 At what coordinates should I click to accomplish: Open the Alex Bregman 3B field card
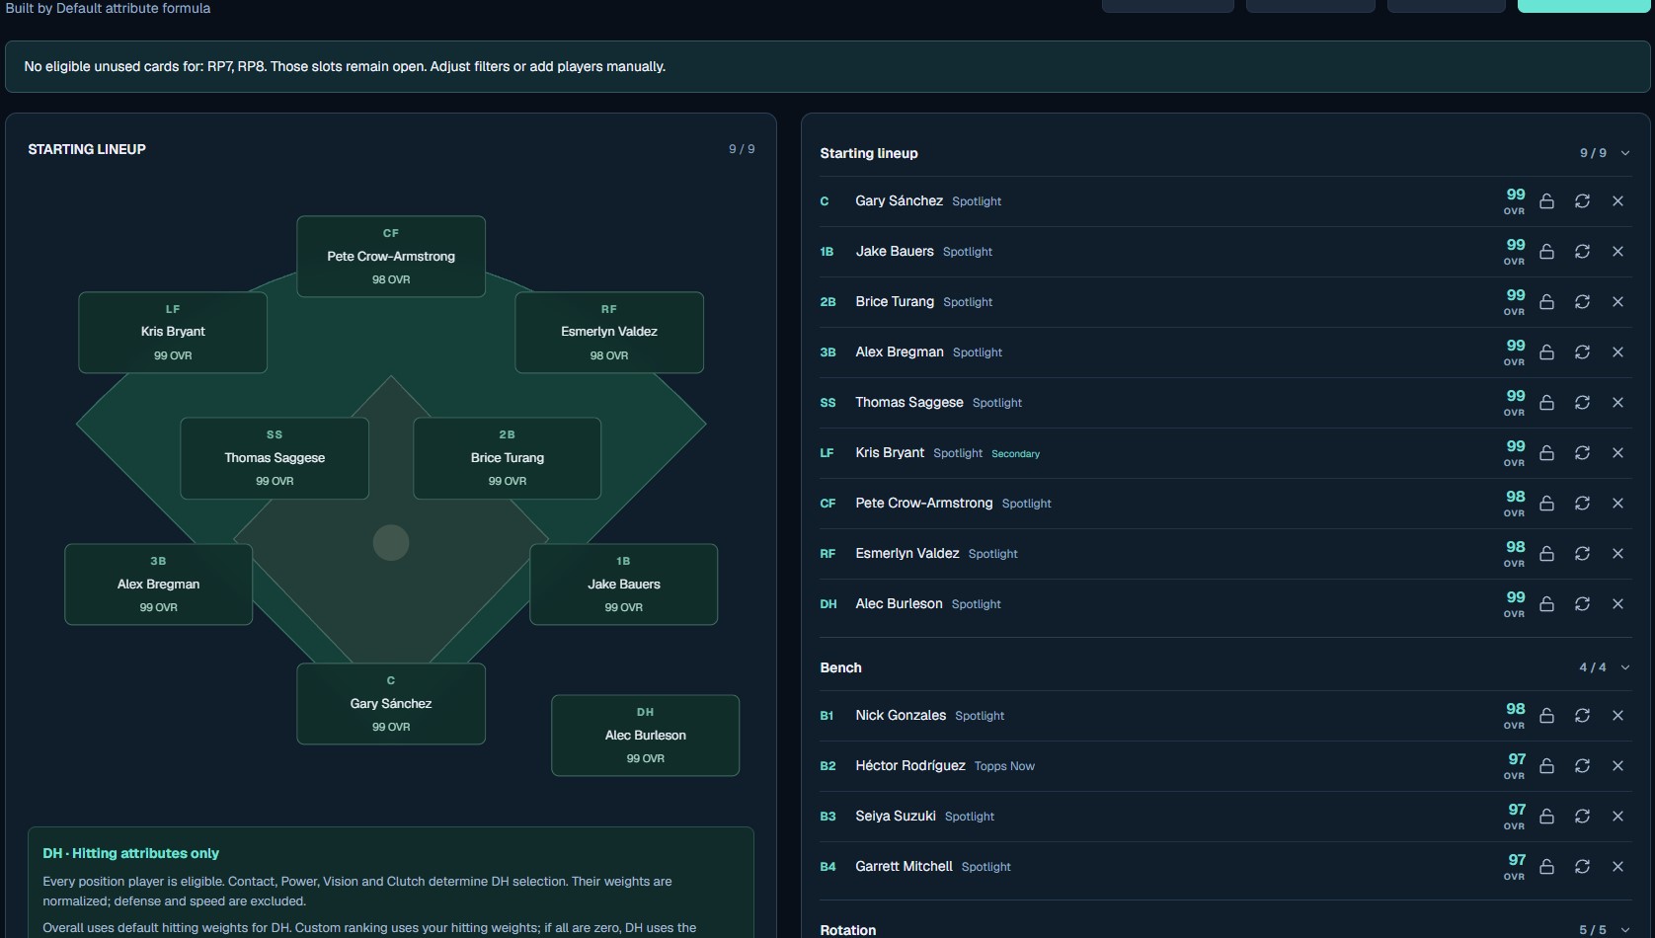point(158,585)
